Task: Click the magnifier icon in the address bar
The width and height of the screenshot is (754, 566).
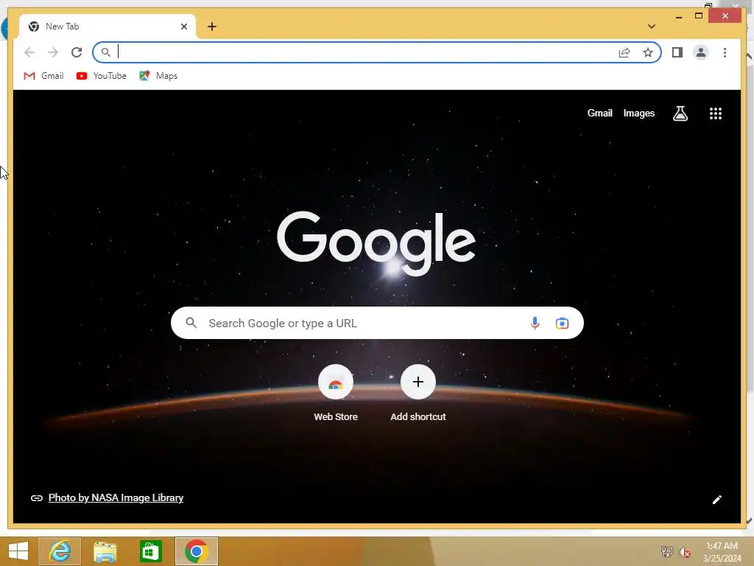Action: [x=106, y=52]
